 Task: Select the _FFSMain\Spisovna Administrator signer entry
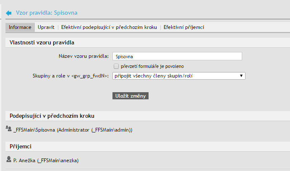click(x=73, y=130)
